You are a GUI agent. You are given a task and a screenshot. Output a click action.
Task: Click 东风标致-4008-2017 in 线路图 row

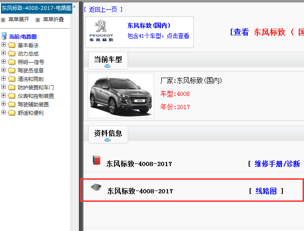point(140,191)
